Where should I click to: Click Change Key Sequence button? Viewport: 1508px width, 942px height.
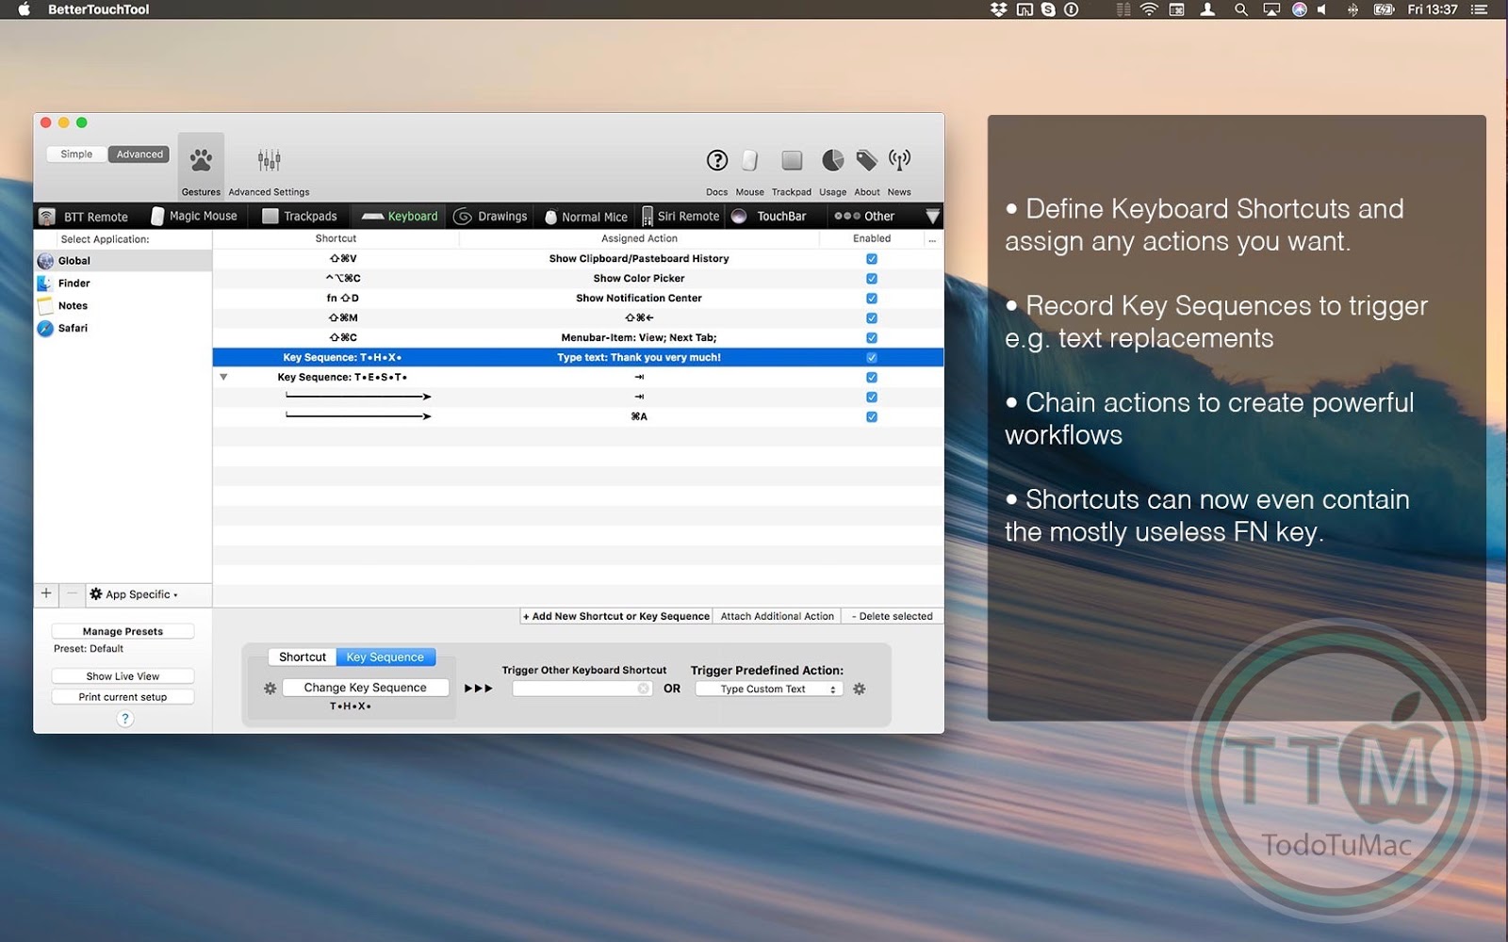click(365, 689)
